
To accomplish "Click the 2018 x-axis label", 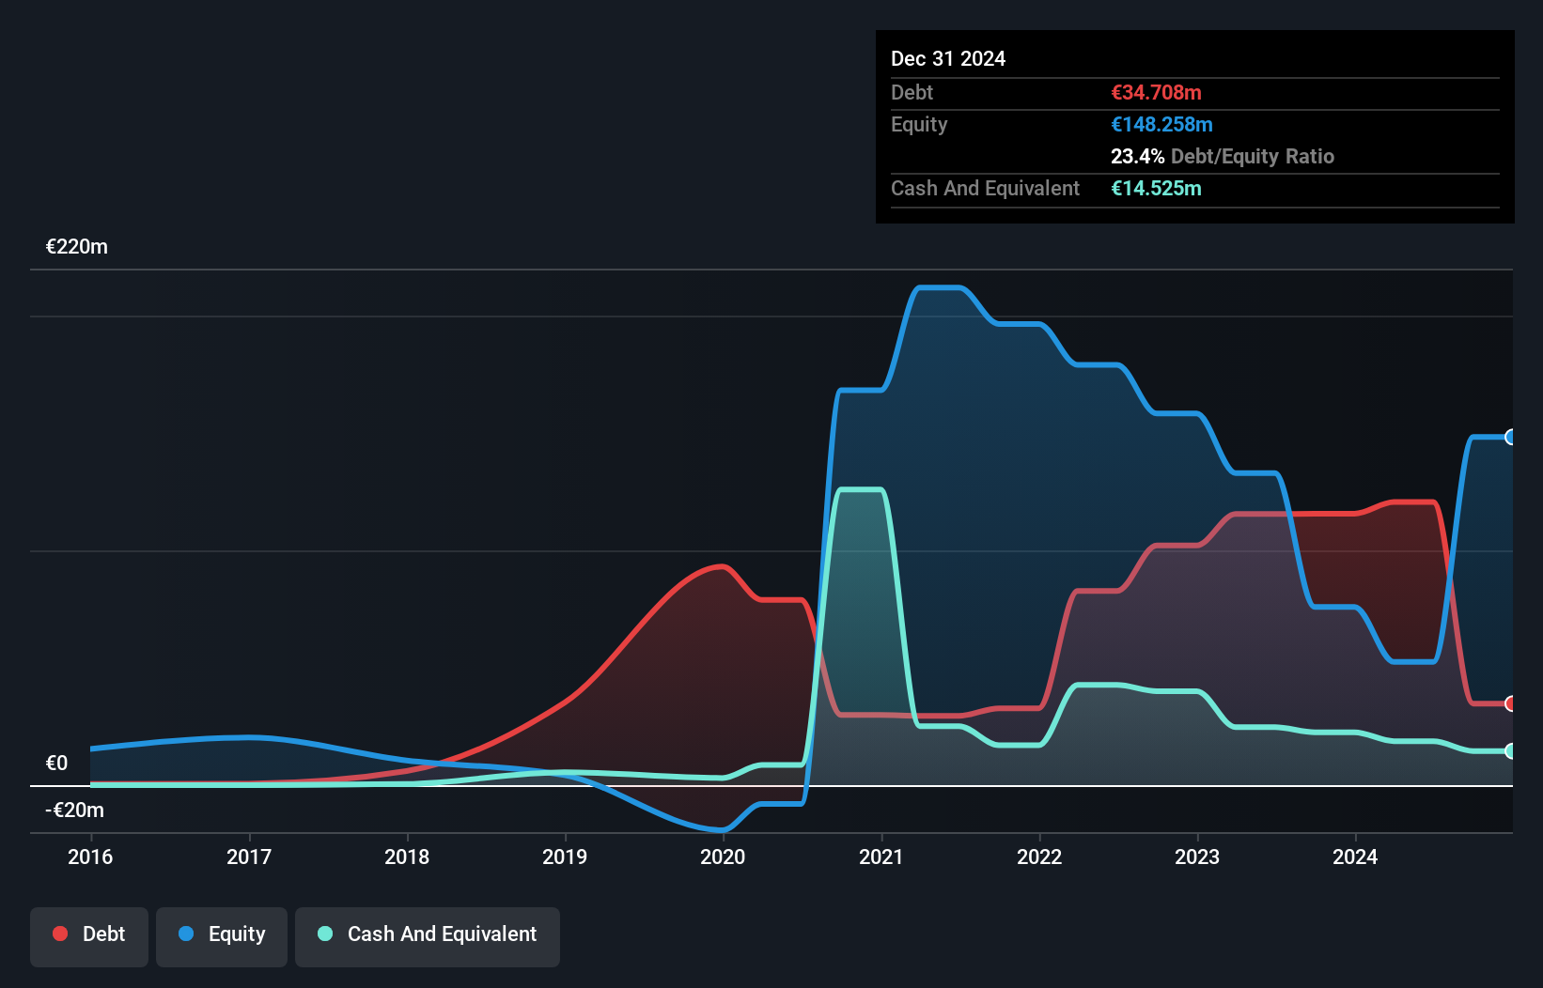I will 407,857.
